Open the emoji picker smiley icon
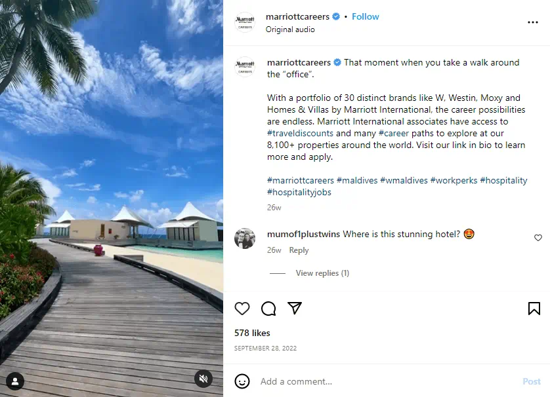The image size is (550, 397). 242,381
